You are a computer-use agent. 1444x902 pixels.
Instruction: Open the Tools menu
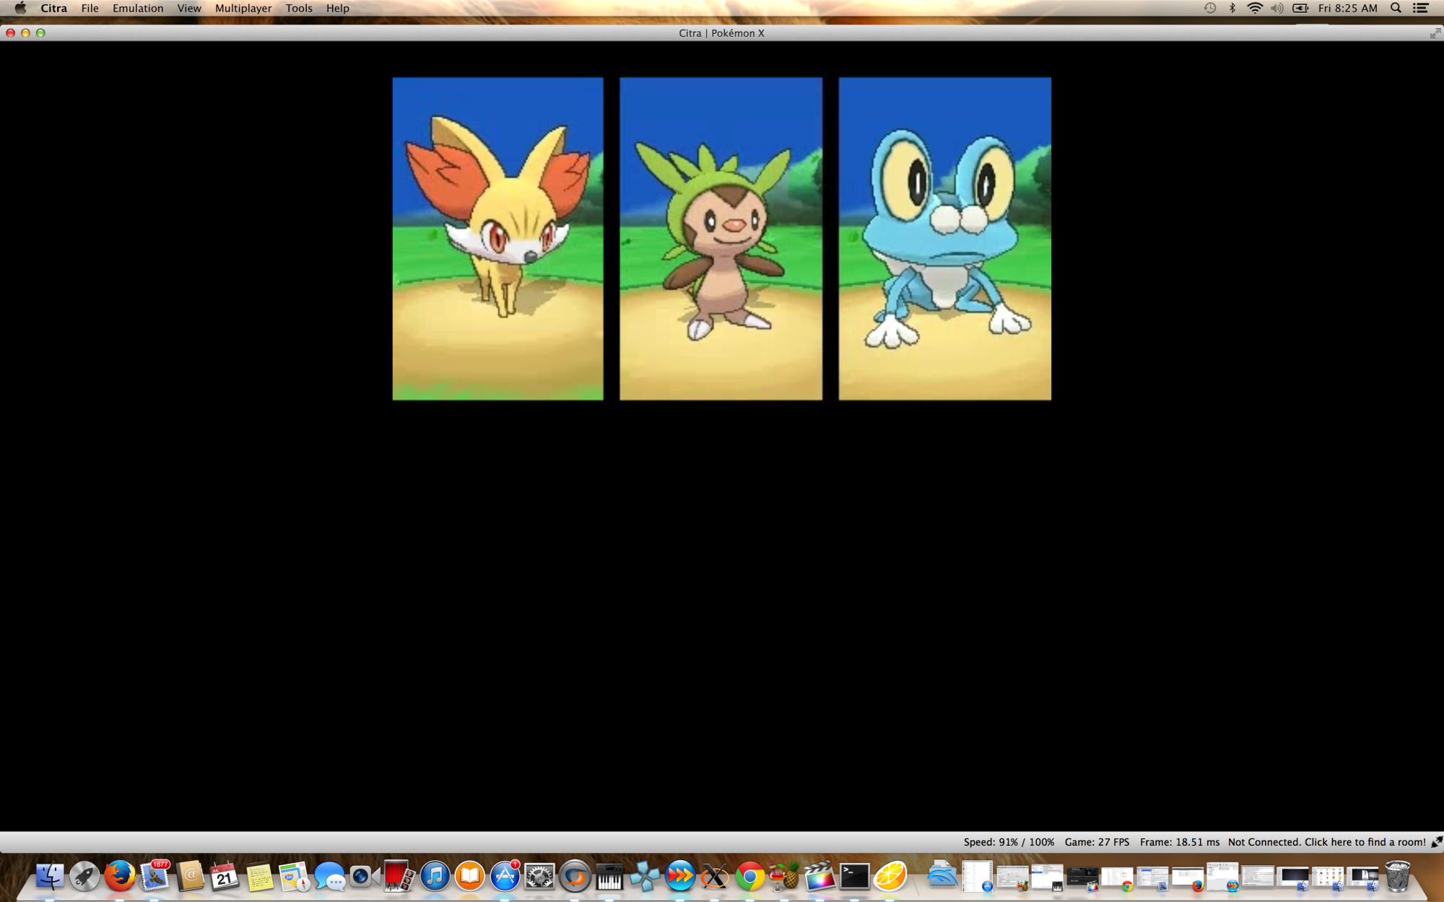298,9
